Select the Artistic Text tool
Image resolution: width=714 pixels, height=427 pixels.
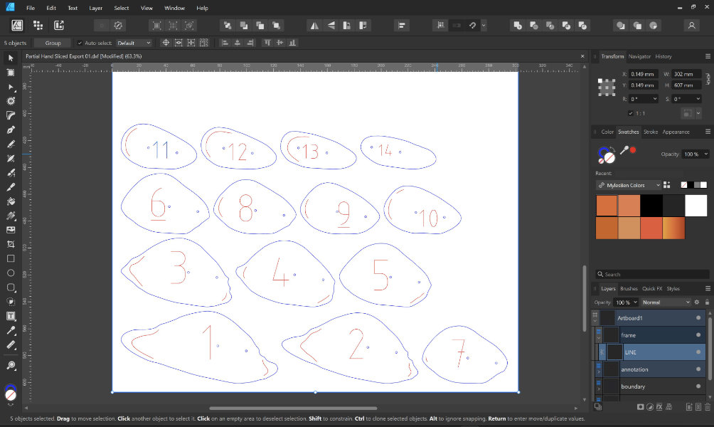pos(11,316)
